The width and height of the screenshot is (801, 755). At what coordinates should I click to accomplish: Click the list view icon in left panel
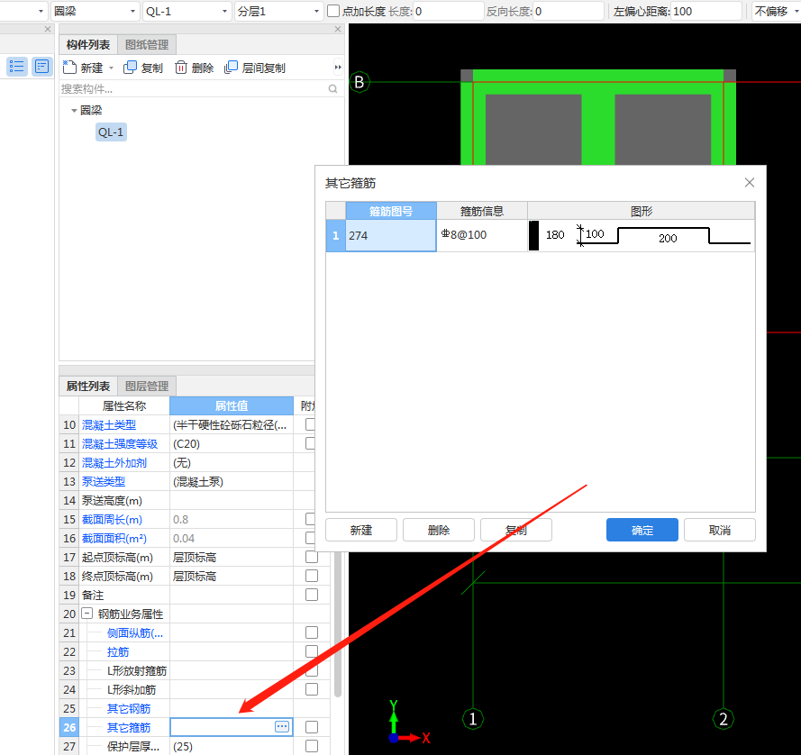16,67
